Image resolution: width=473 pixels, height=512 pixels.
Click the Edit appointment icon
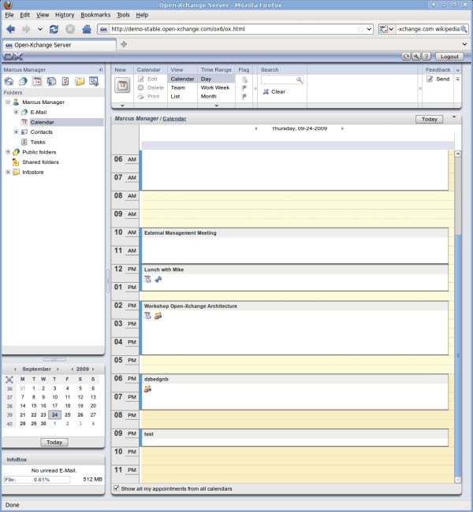coord(141,79)
